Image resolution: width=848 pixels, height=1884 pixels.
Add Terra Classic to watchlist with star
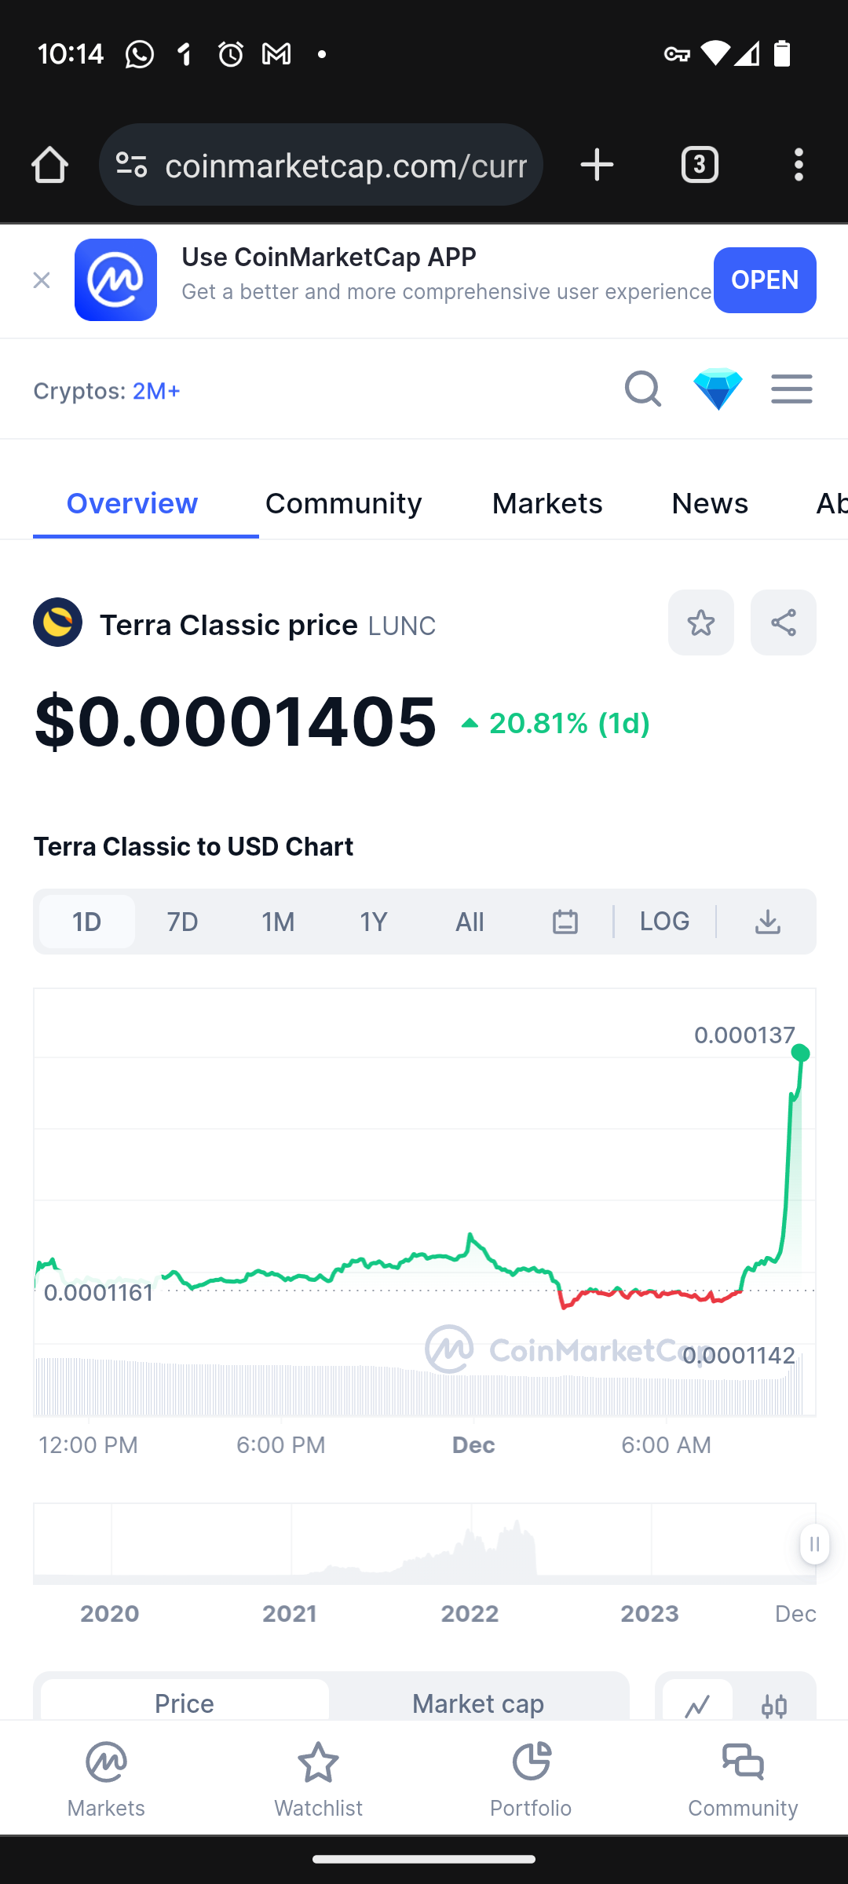point(701,623)
